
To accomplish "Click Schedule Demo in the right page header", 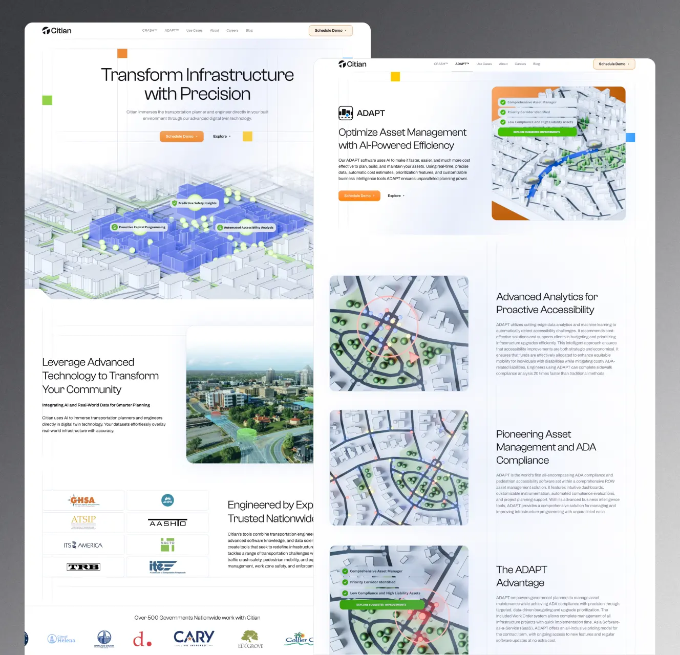I will coord(614,64).
